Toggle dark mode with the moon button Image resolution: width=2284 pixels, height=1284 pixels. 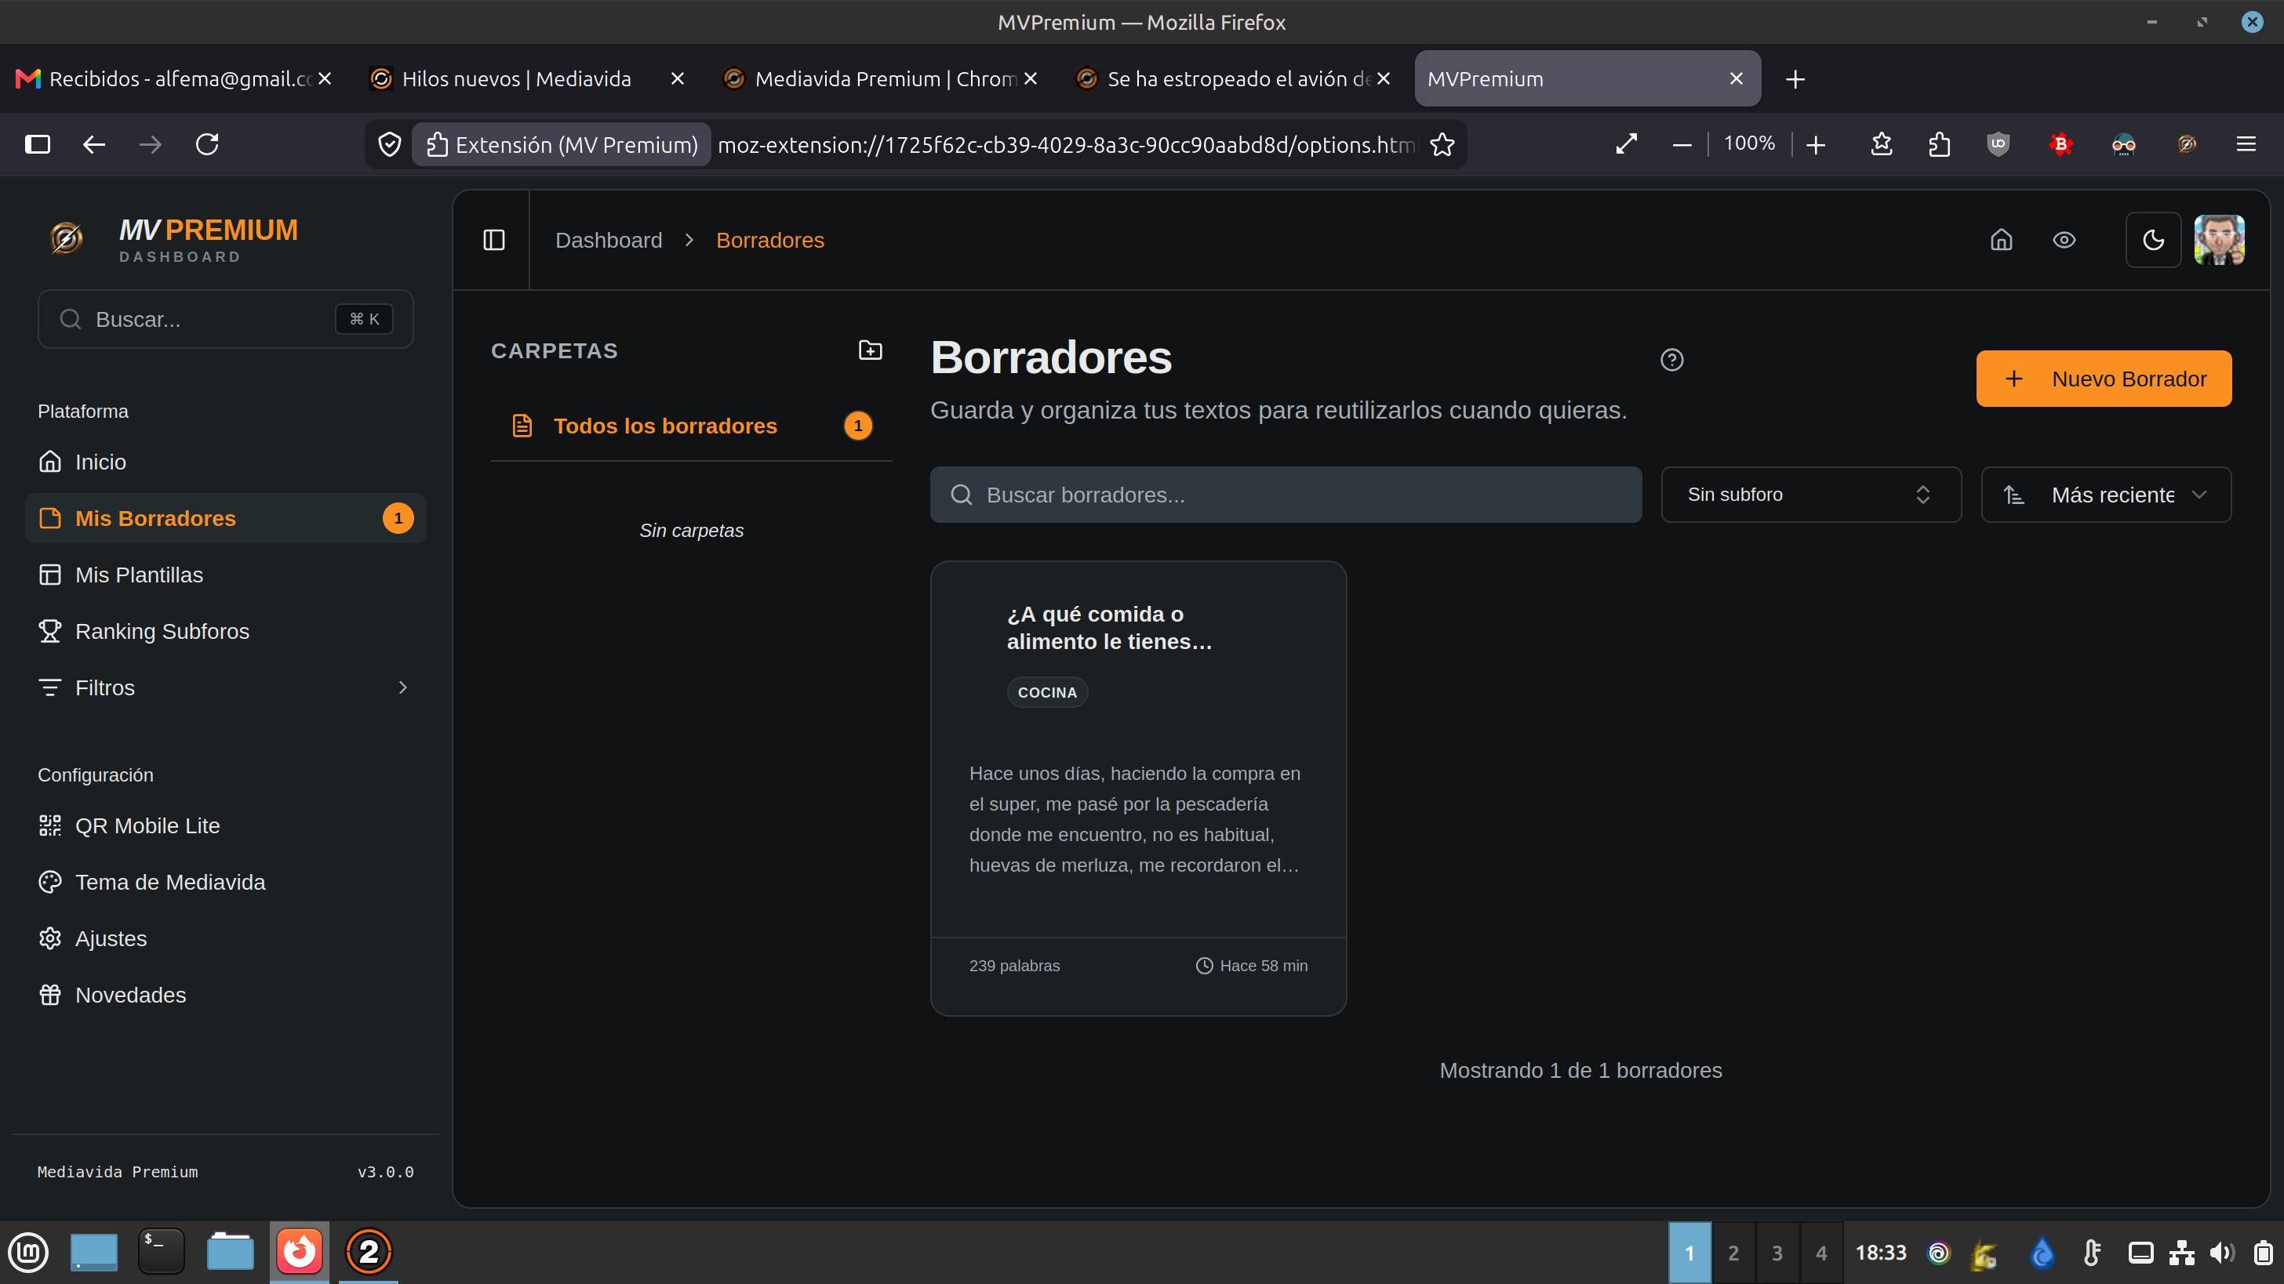click(x=2153, y=240)
